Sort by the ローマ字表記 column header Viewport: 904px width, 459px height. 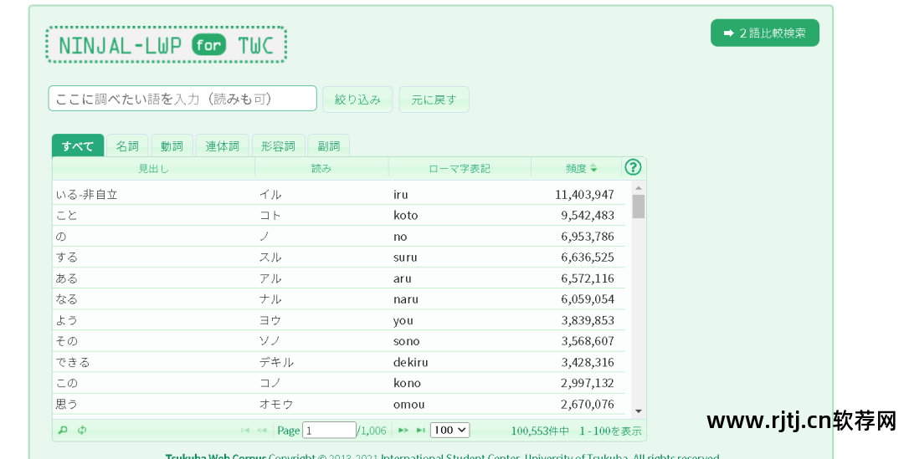(x=460, y=169)
